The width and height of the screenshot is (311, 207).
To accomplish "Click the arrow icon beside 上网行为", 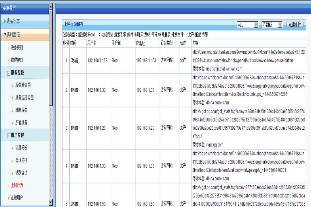I will coord(8,186).
